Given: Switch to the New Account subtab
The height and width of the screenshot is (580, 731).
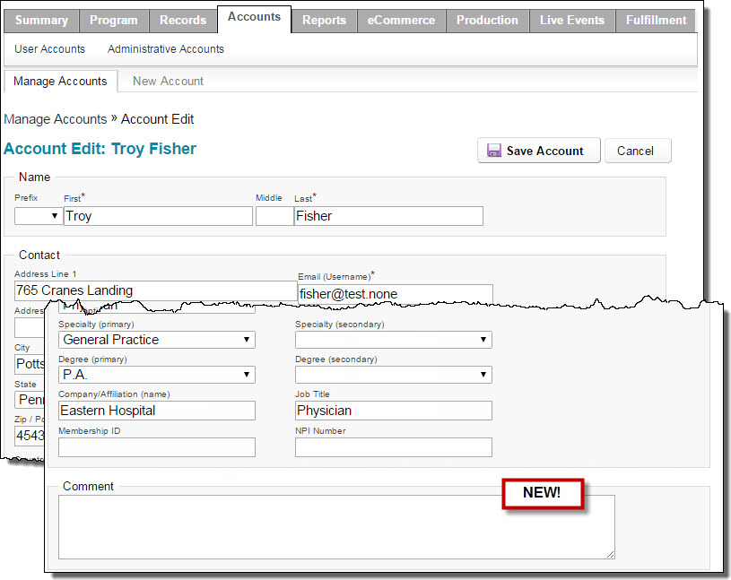Looking at the screenshot, I should coord(168,81).
